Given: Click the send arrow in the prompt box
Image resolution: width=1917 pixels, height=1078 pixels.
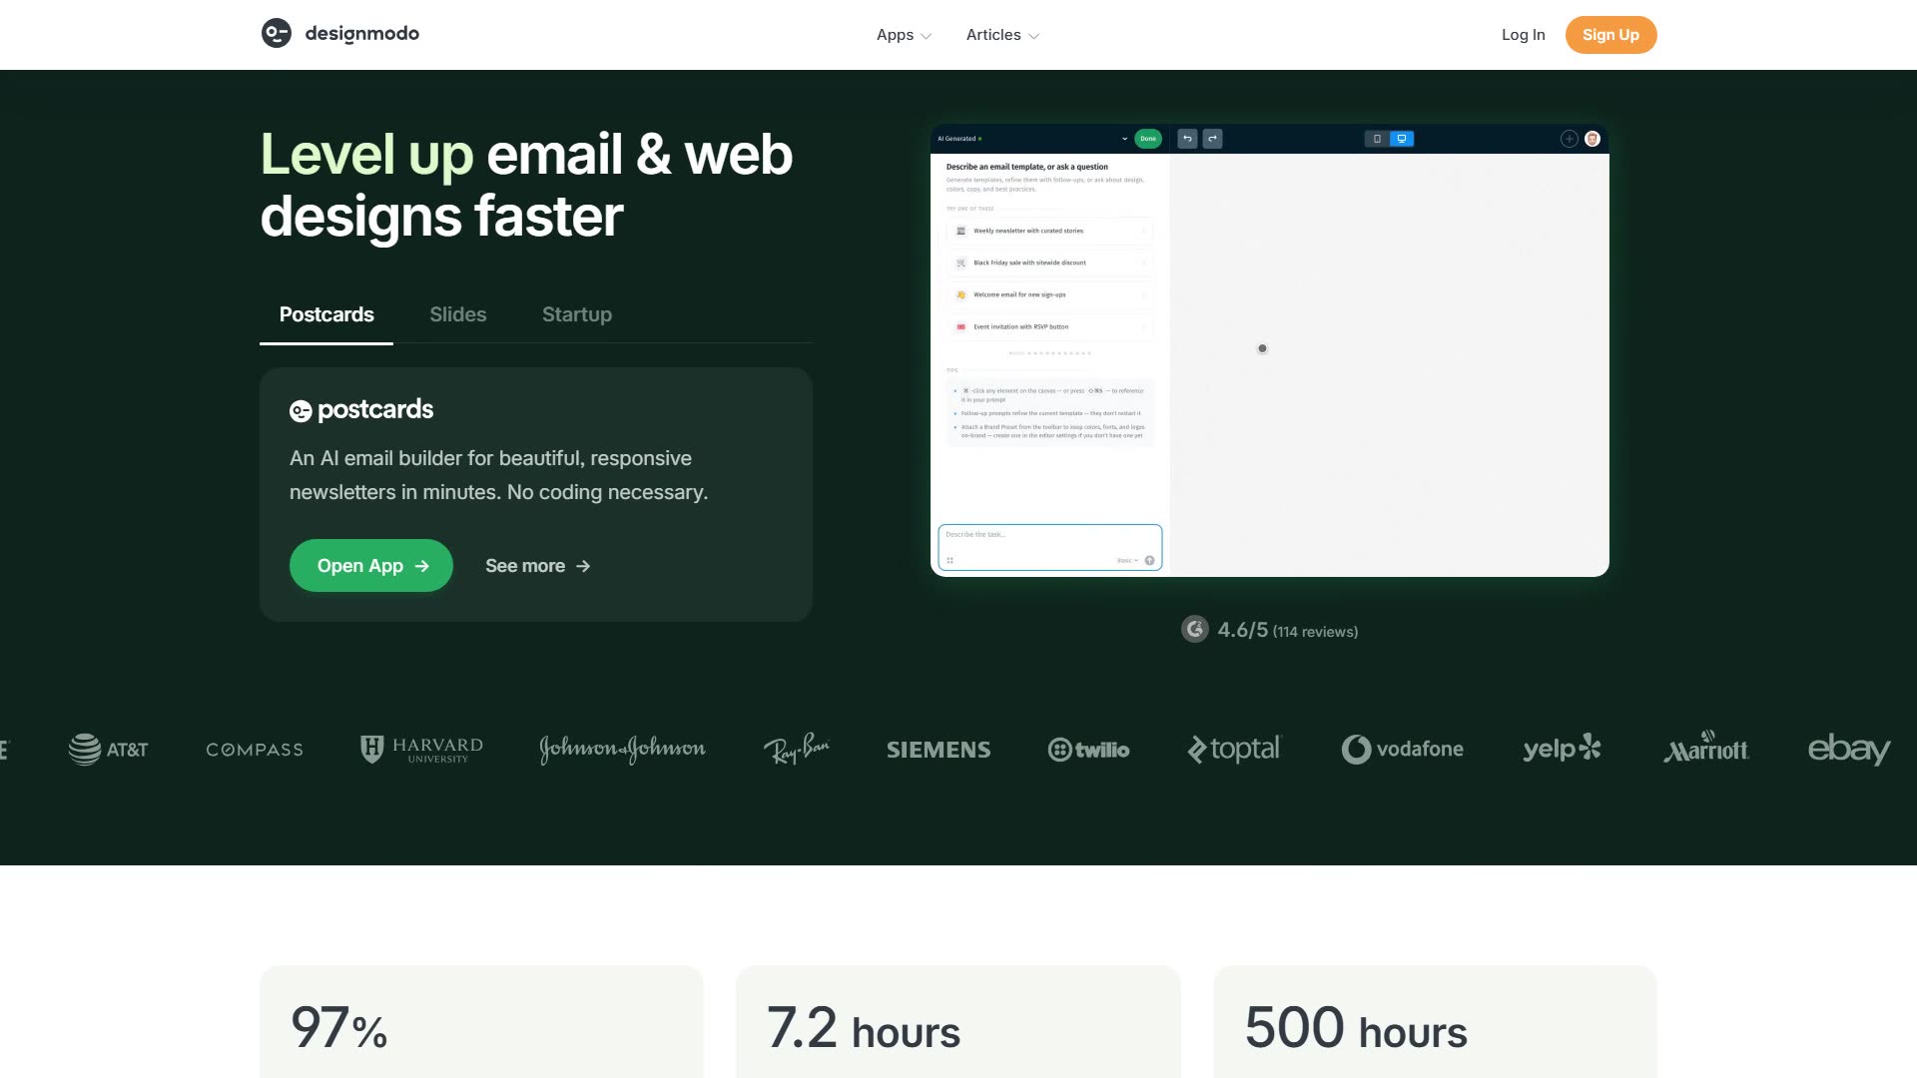Looking at the screenshot, I should [1149, 561].
